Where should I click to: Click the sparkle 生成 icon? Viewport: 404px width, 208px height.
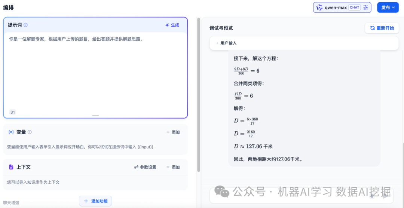click(167, 25)
